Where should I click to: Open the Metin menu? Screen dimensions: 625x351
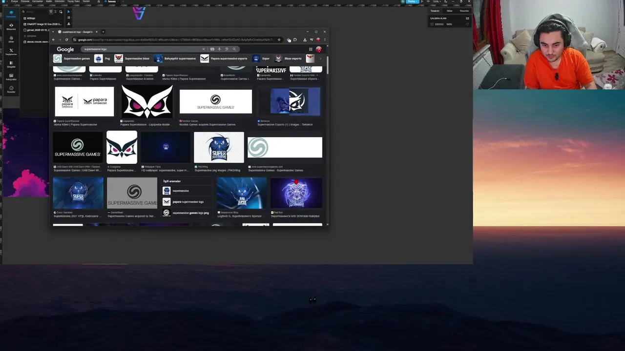(x=49, y=1)
